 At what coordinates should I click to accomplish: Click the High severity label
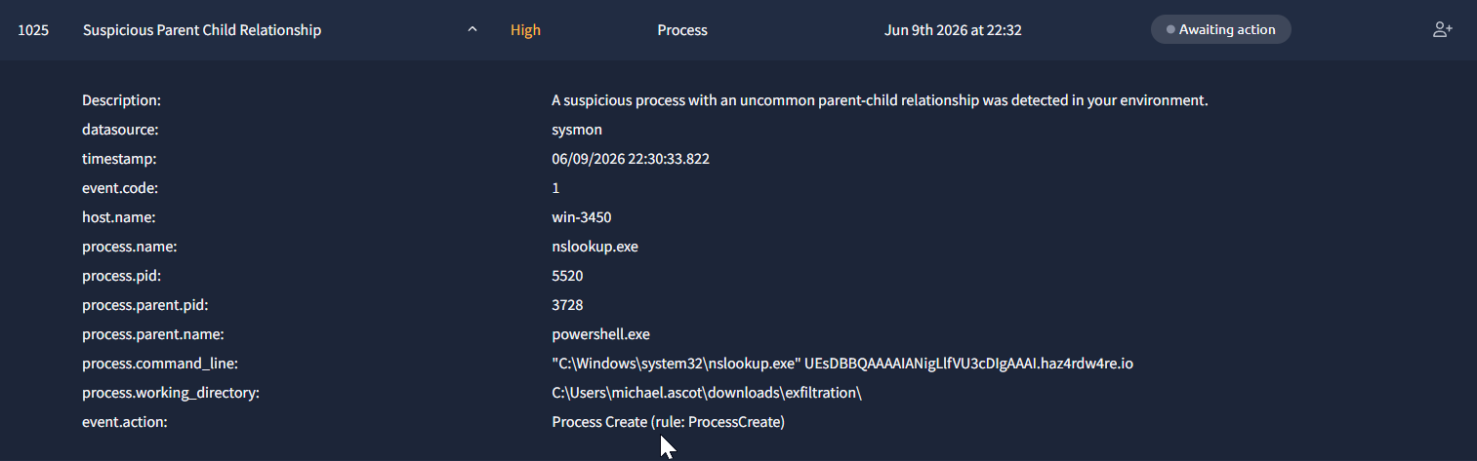(525, 30)
